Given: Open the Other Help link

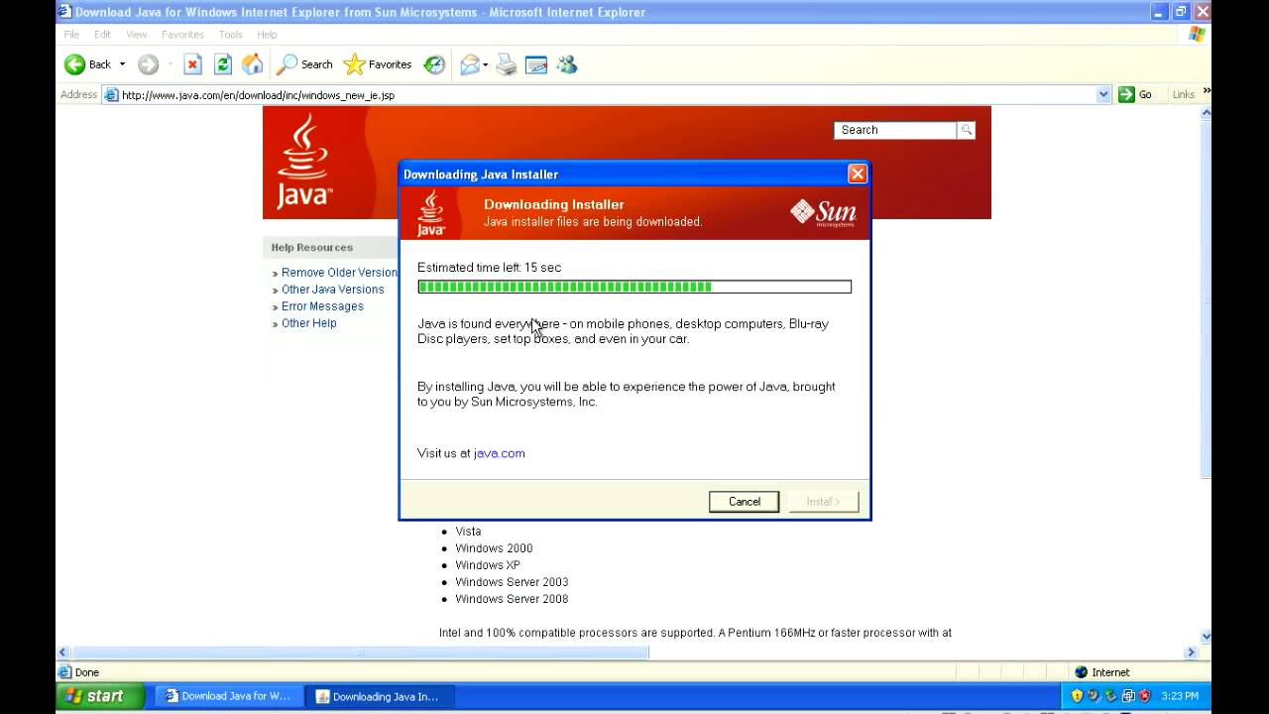Looking at the screenshot, I should 309,323.
